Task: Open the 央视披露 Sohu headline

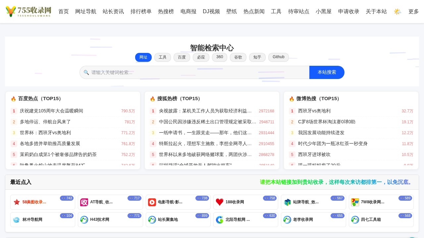Action: [x=205, y=111]
